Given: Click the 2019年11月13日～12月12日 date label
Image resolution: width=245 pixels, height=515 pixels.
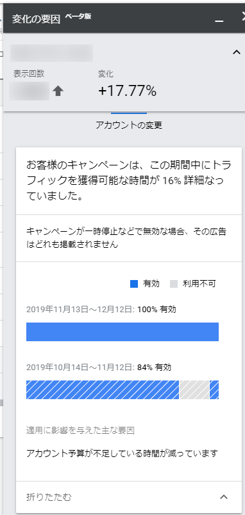Looking at the screenshot, I should (80, 310).
